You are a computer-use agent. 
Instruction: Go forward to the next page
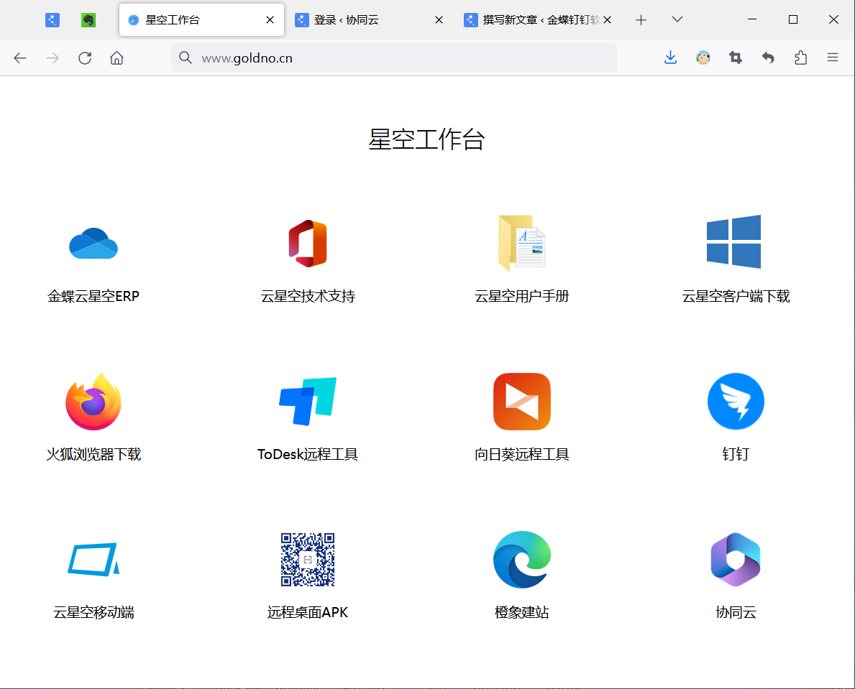[x=52, y=57]
